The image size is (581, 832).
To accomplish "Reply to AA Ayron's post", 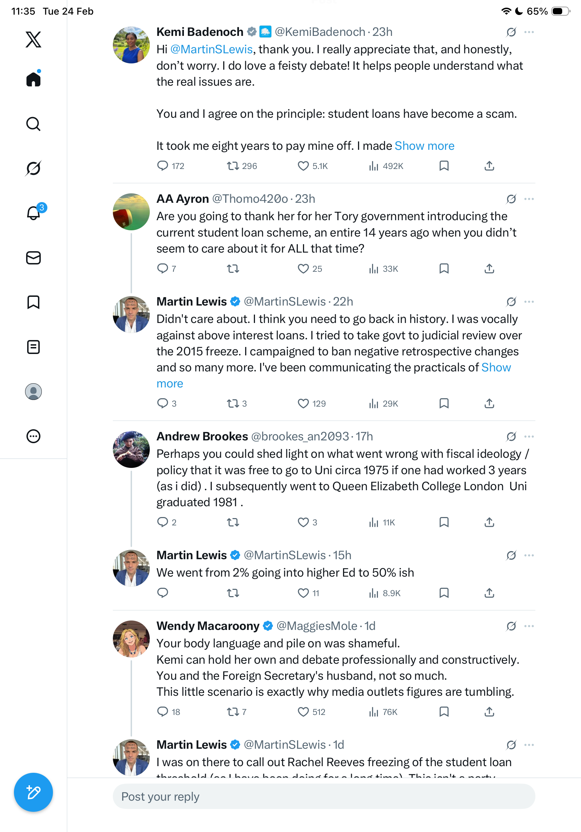I will [x=163, y=269].
